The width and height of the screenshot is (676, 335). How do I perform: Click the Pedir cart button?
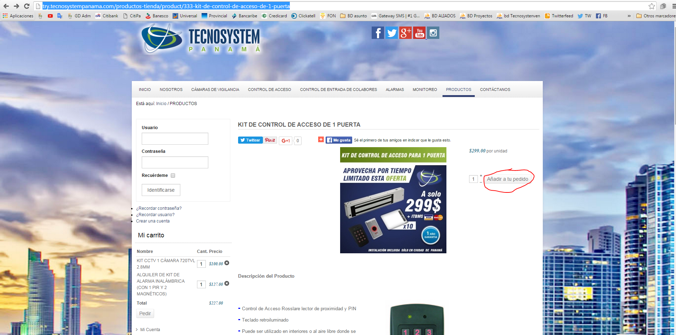(x=145, y=313)
